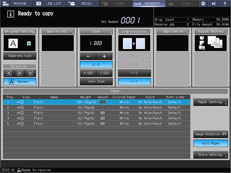This screenshot has width=231, height=173.
Task: Select paper tray 1 row
Action: click(x=97, y=102)
